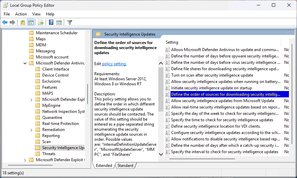This screenshot has width=297, height=178.
Task: Select the Quarantine folder in the tree
Action: coord(52,118)
